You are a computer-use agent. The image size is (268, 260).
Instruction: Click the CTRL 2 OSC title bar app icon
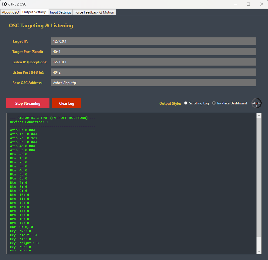click(4, 4)
